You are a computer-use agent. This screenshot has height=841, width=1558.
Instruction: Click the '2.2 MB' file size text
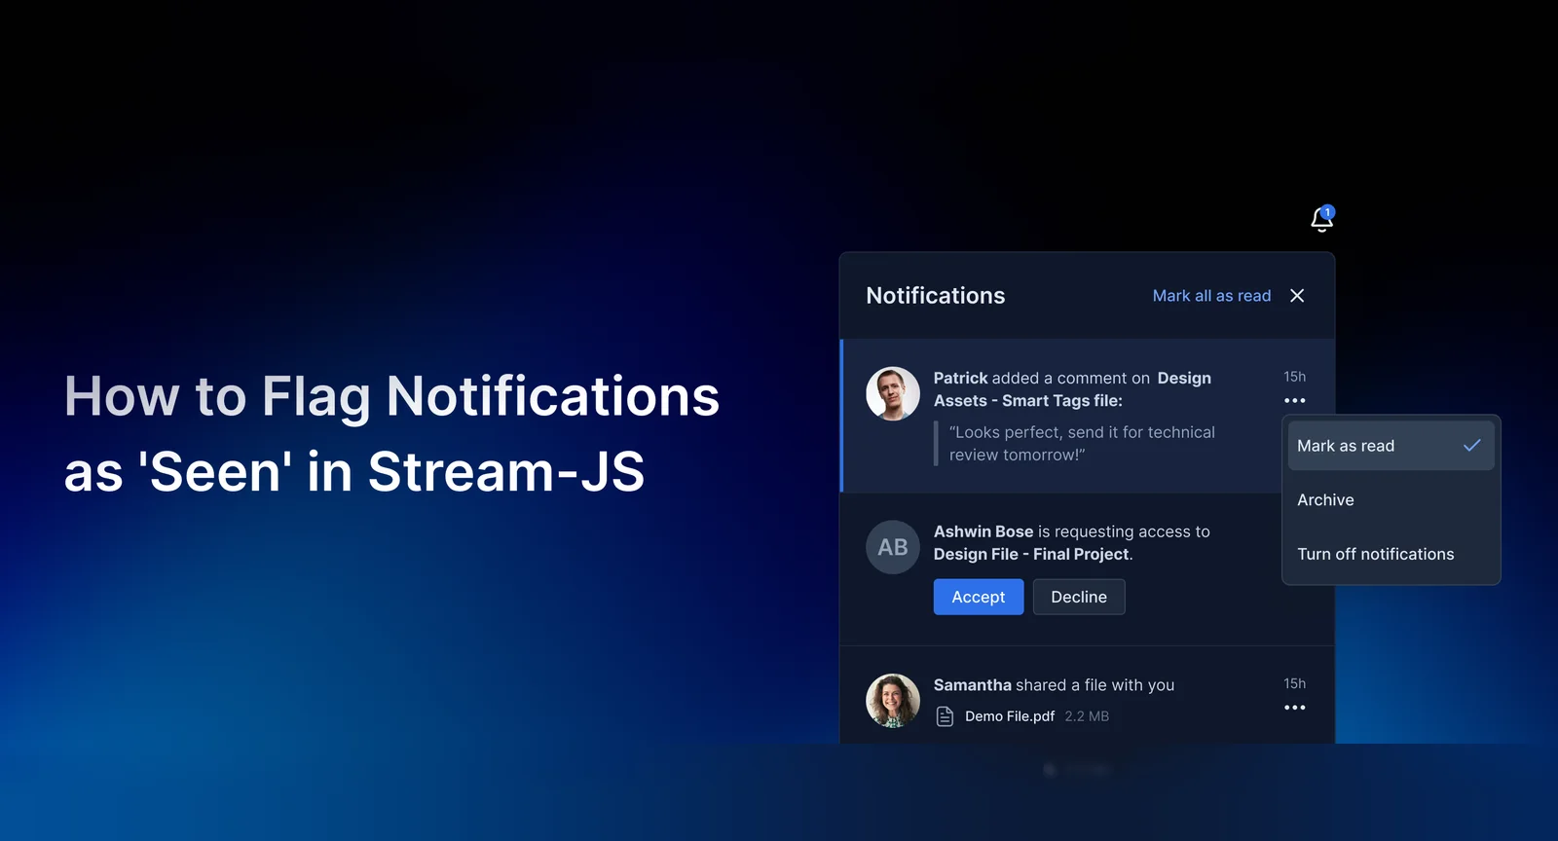click(1087, 716)
